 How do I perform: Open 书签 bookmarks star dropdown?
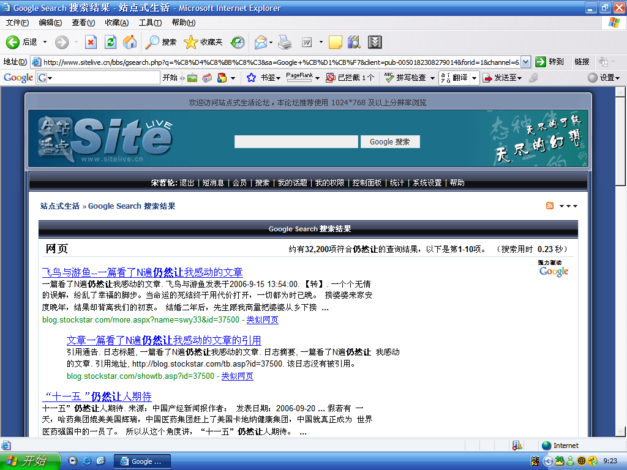tap(263, 78)
